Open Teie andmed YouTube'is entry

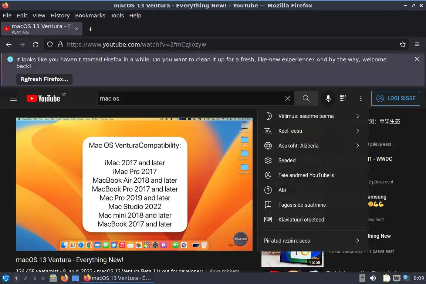click(313, 175)
